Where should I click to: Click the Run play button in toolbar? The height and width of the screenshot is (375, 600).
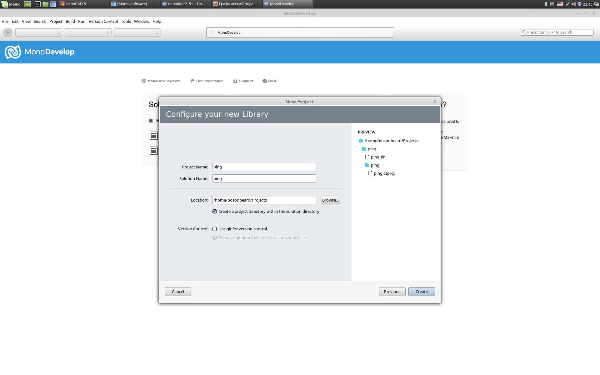[8, 32]
